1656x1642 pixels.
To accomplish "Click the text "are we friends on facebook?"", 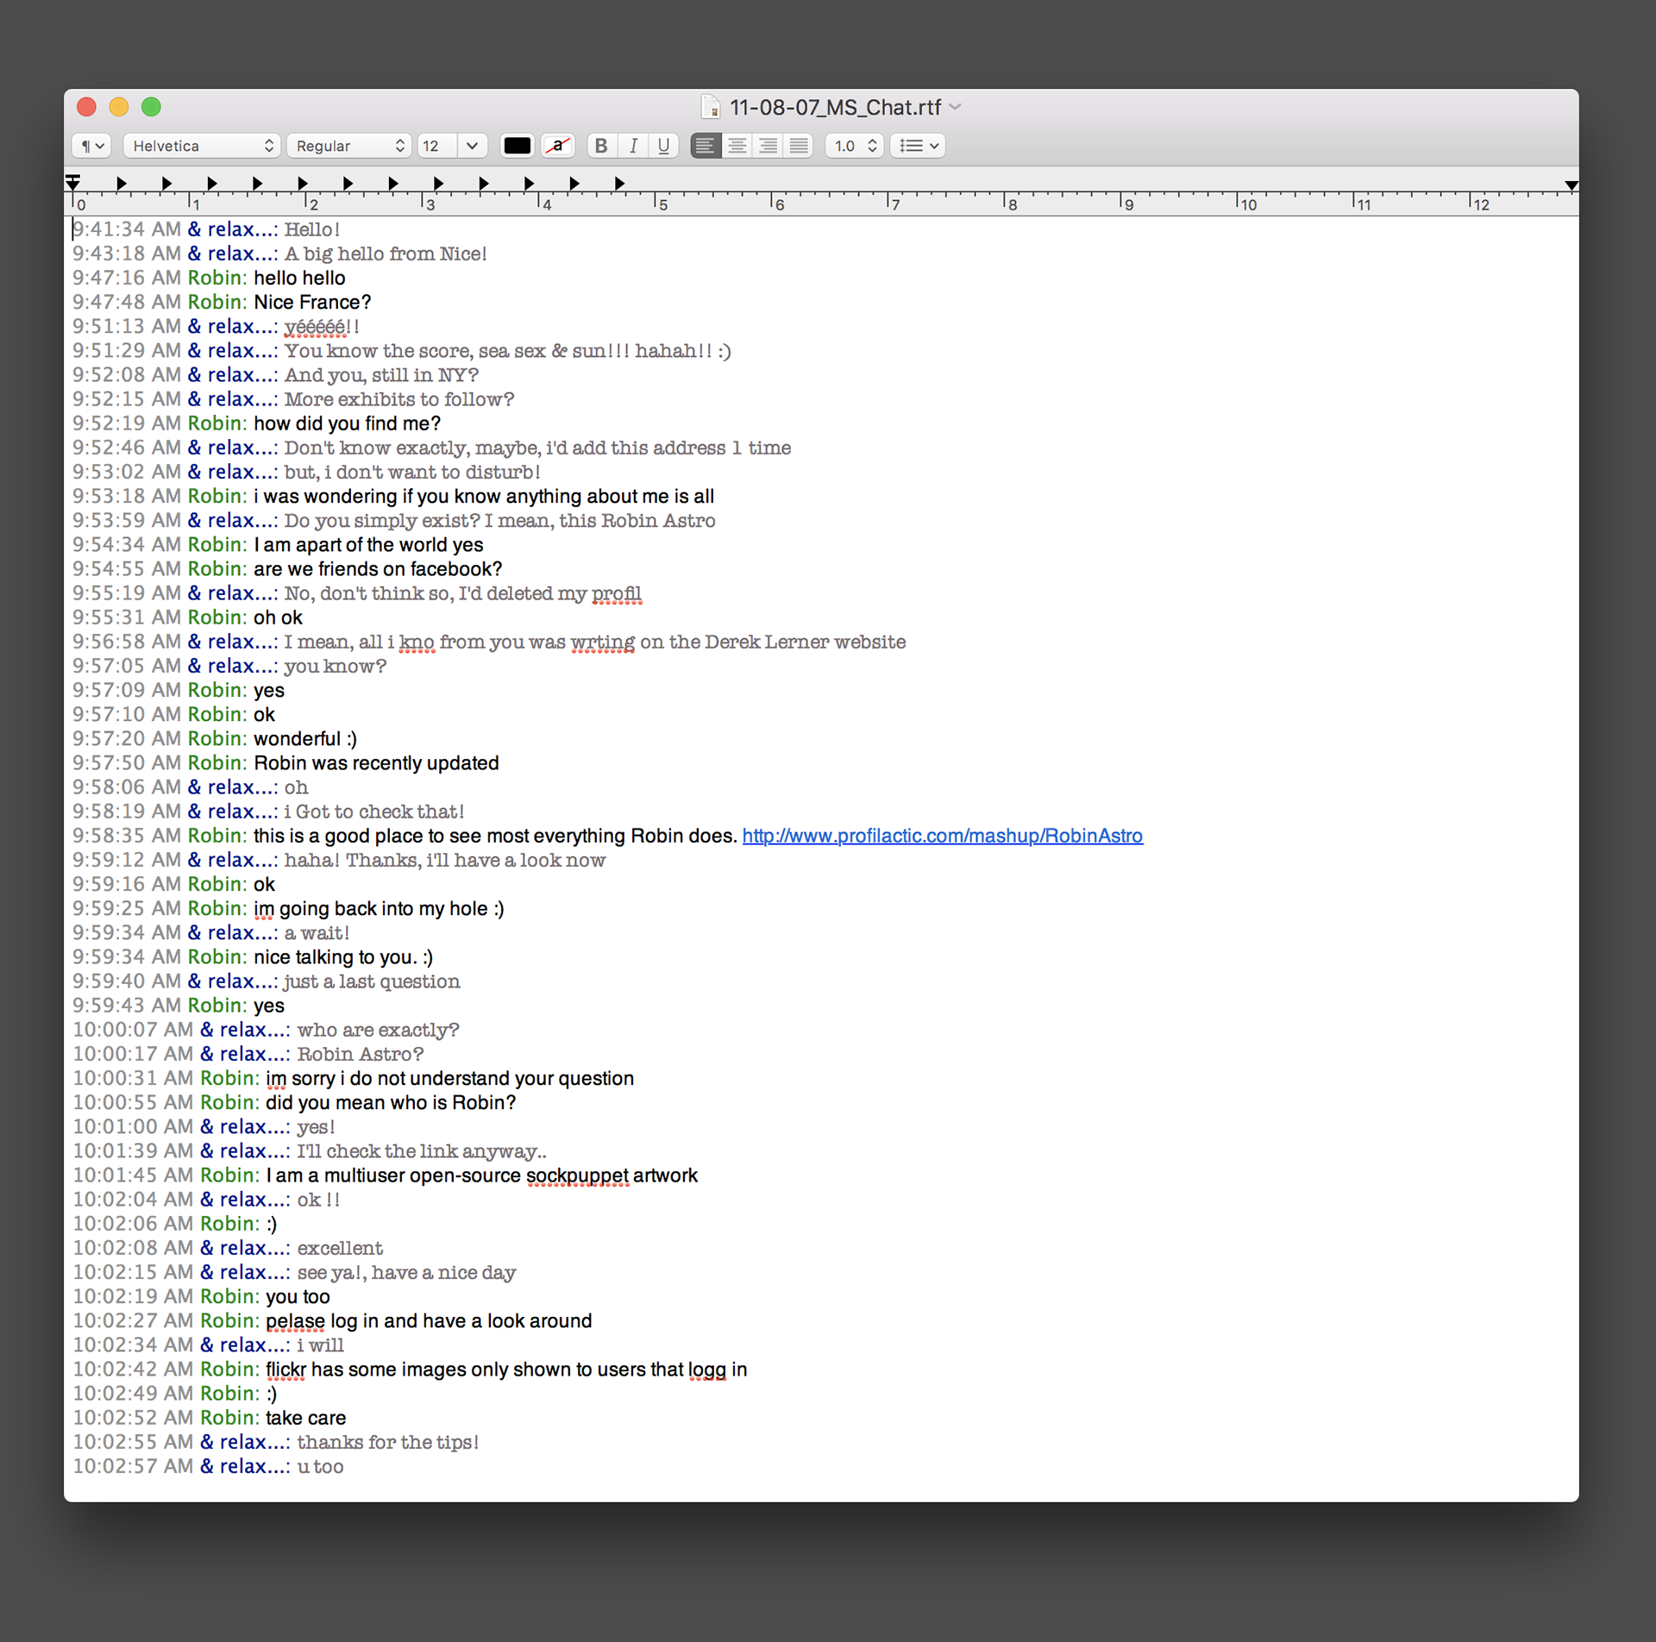I will (378, 569).
